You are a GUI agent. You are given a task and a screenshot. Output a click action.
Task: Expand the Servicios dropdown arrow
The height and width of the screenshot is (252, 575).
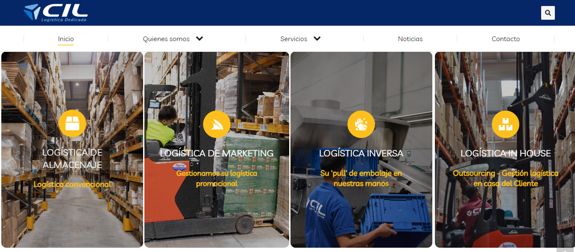click(x=317, y=39)
